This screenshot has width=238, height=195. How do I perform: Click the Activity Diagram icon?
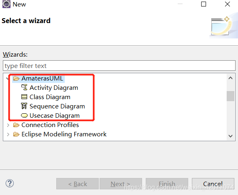coord(24,87)
